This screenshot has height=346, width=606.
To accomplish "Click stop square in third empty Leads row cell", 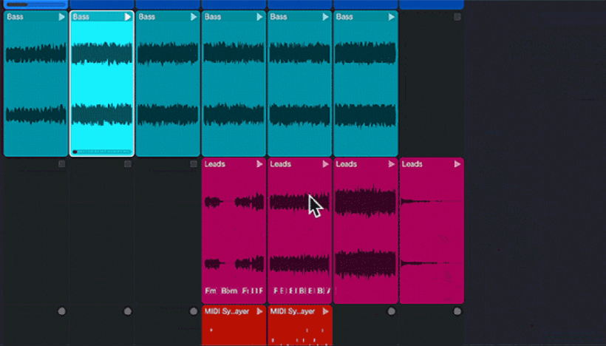I will point(194,164).
